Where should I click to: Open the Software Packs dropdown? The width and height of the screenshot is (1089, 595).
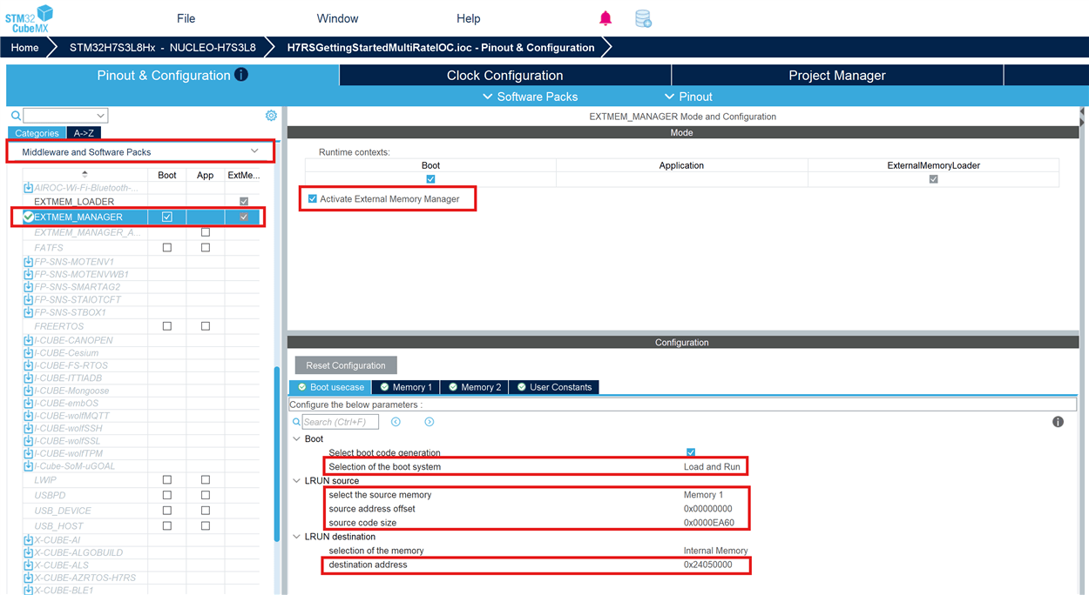coord(531,97)
